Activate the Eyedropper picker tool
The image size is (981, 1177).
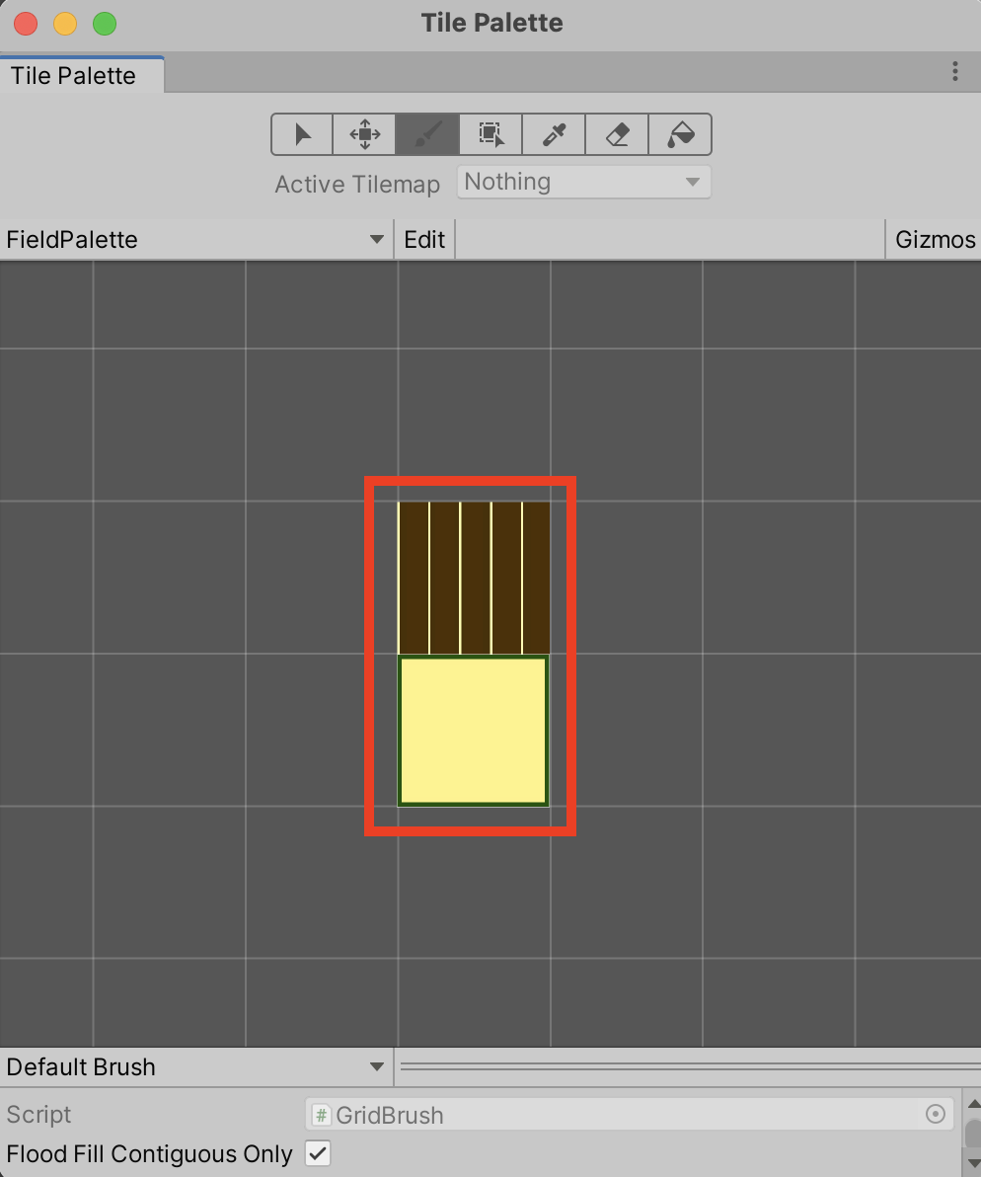pos(554,134)
